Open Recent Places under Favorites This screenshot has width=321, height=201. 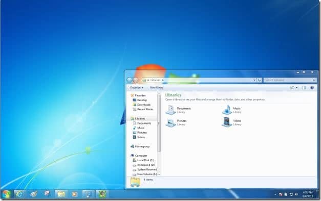tap(145, 109)
